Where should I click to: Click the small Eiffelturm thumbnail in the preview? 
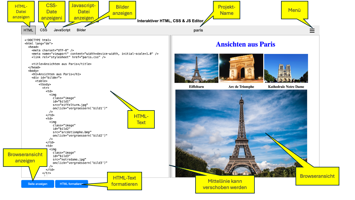tap(196, 68)
